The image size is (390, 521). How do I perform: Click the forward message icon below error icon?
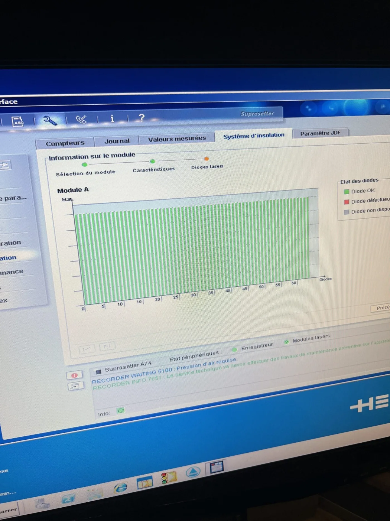pos(75,386)
